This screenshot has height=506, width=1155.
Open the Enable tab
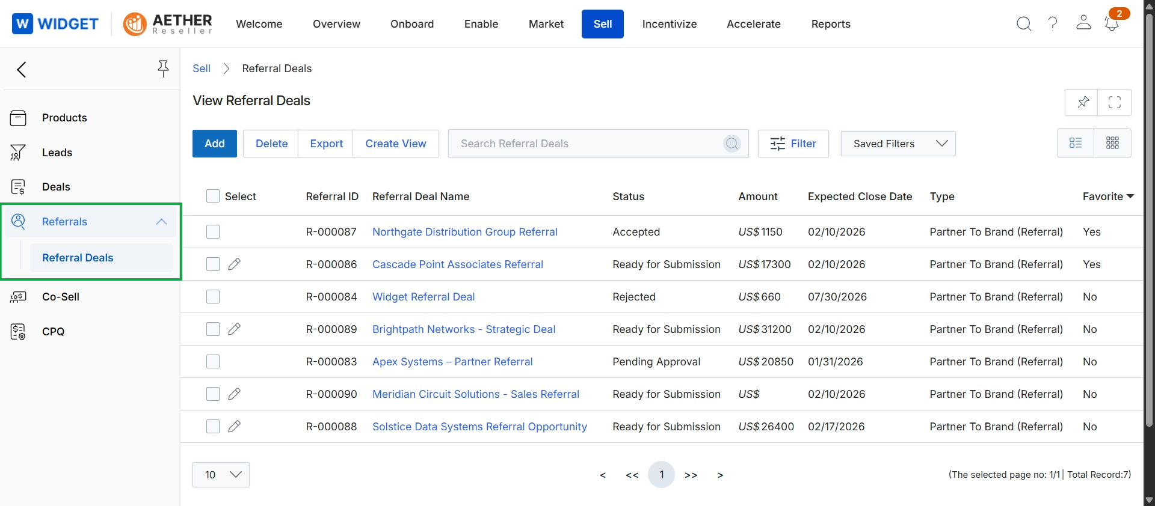pos(481,24)
